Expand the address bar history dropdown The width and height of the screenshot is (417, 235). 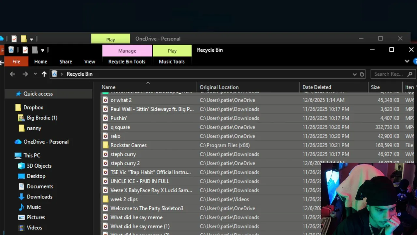click(354, 74)
